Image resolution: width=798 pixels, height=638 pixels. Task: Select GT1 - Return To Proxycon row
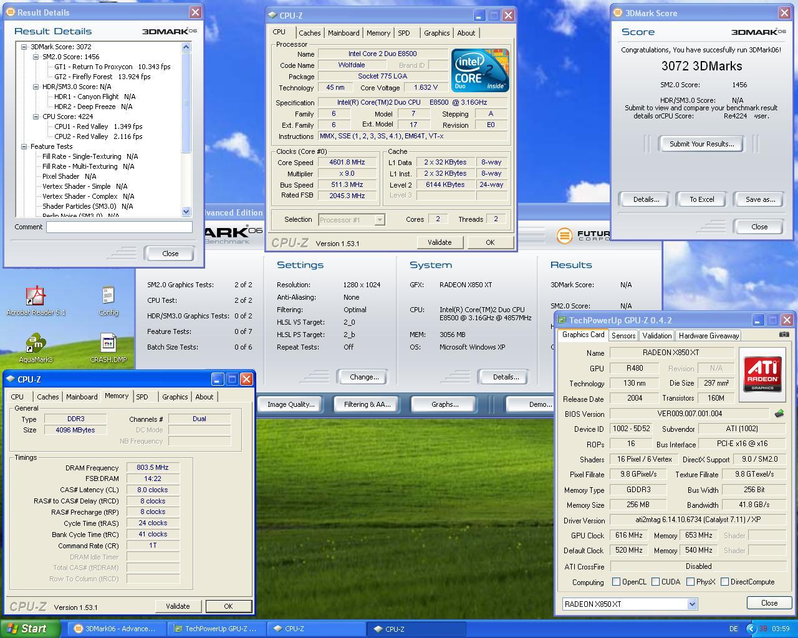[x=112, y=67]
